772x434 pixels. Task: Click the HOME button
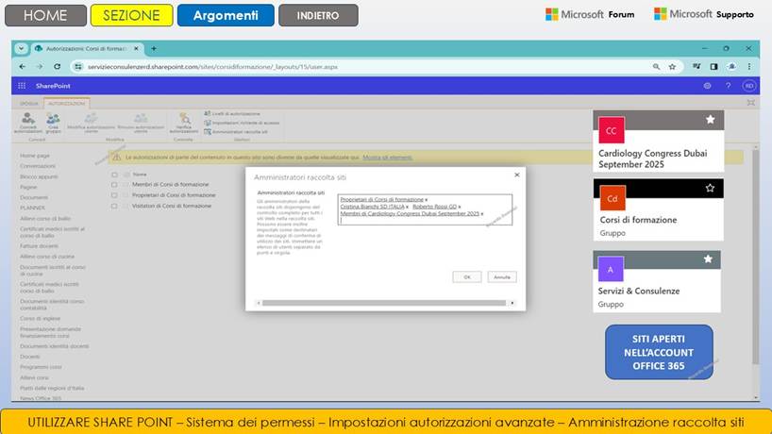(x=45, y=15)
